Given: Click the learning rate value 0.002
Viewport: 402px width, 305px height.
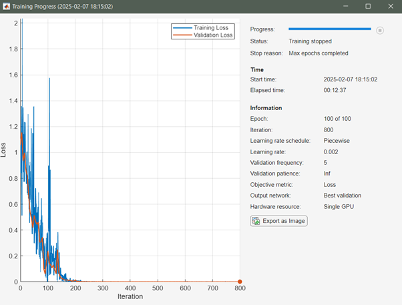Looking at the screenshot, I should pos(331,152).
